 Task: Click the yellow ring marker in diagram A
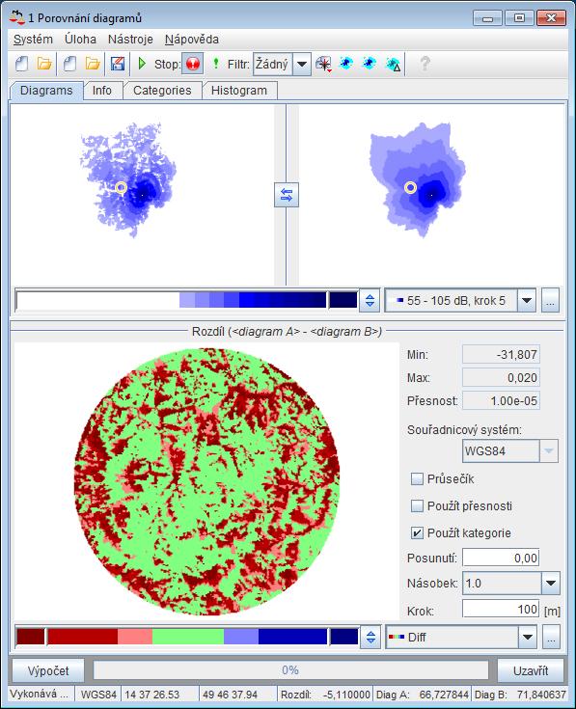click(x=121, y=187)
